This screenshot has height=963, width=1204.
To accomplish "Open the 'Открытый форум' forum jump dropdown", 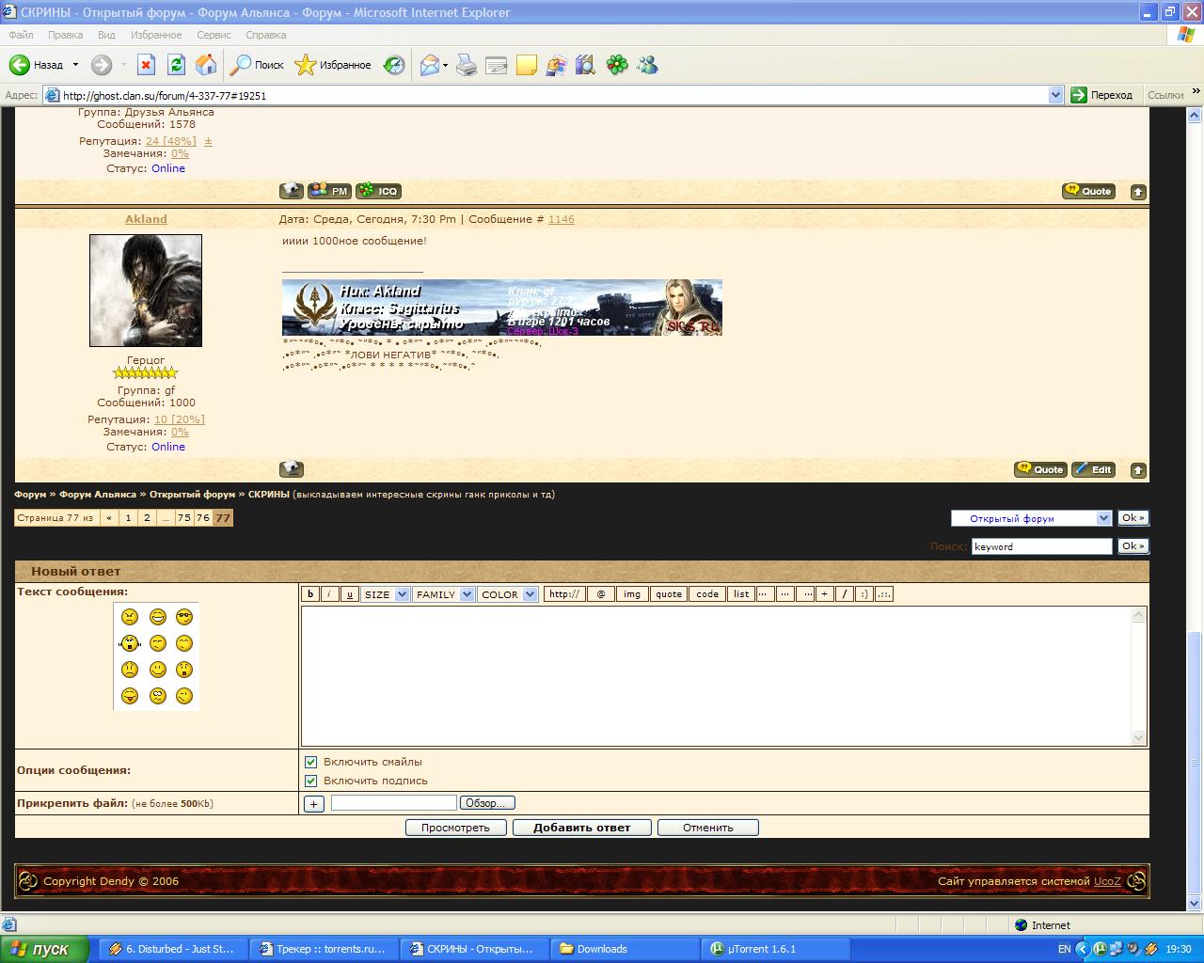I will coord(1031,518).
